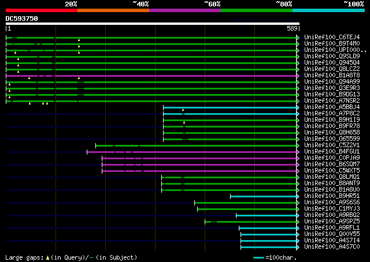Screen dimensions: 370x262
Task: Click the purple alignment bar for B1A8T8
Action: pos(151,76)
